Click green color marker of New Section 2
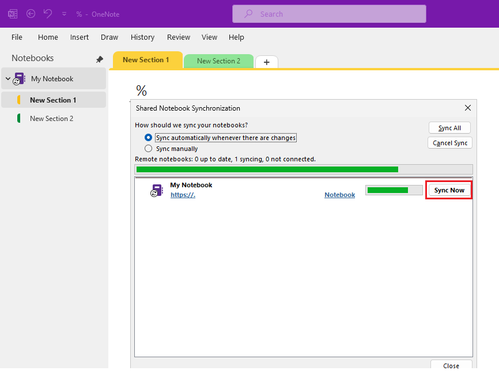Screen dimensions: 499x382 pyautogui.click(x=19, y=119)
